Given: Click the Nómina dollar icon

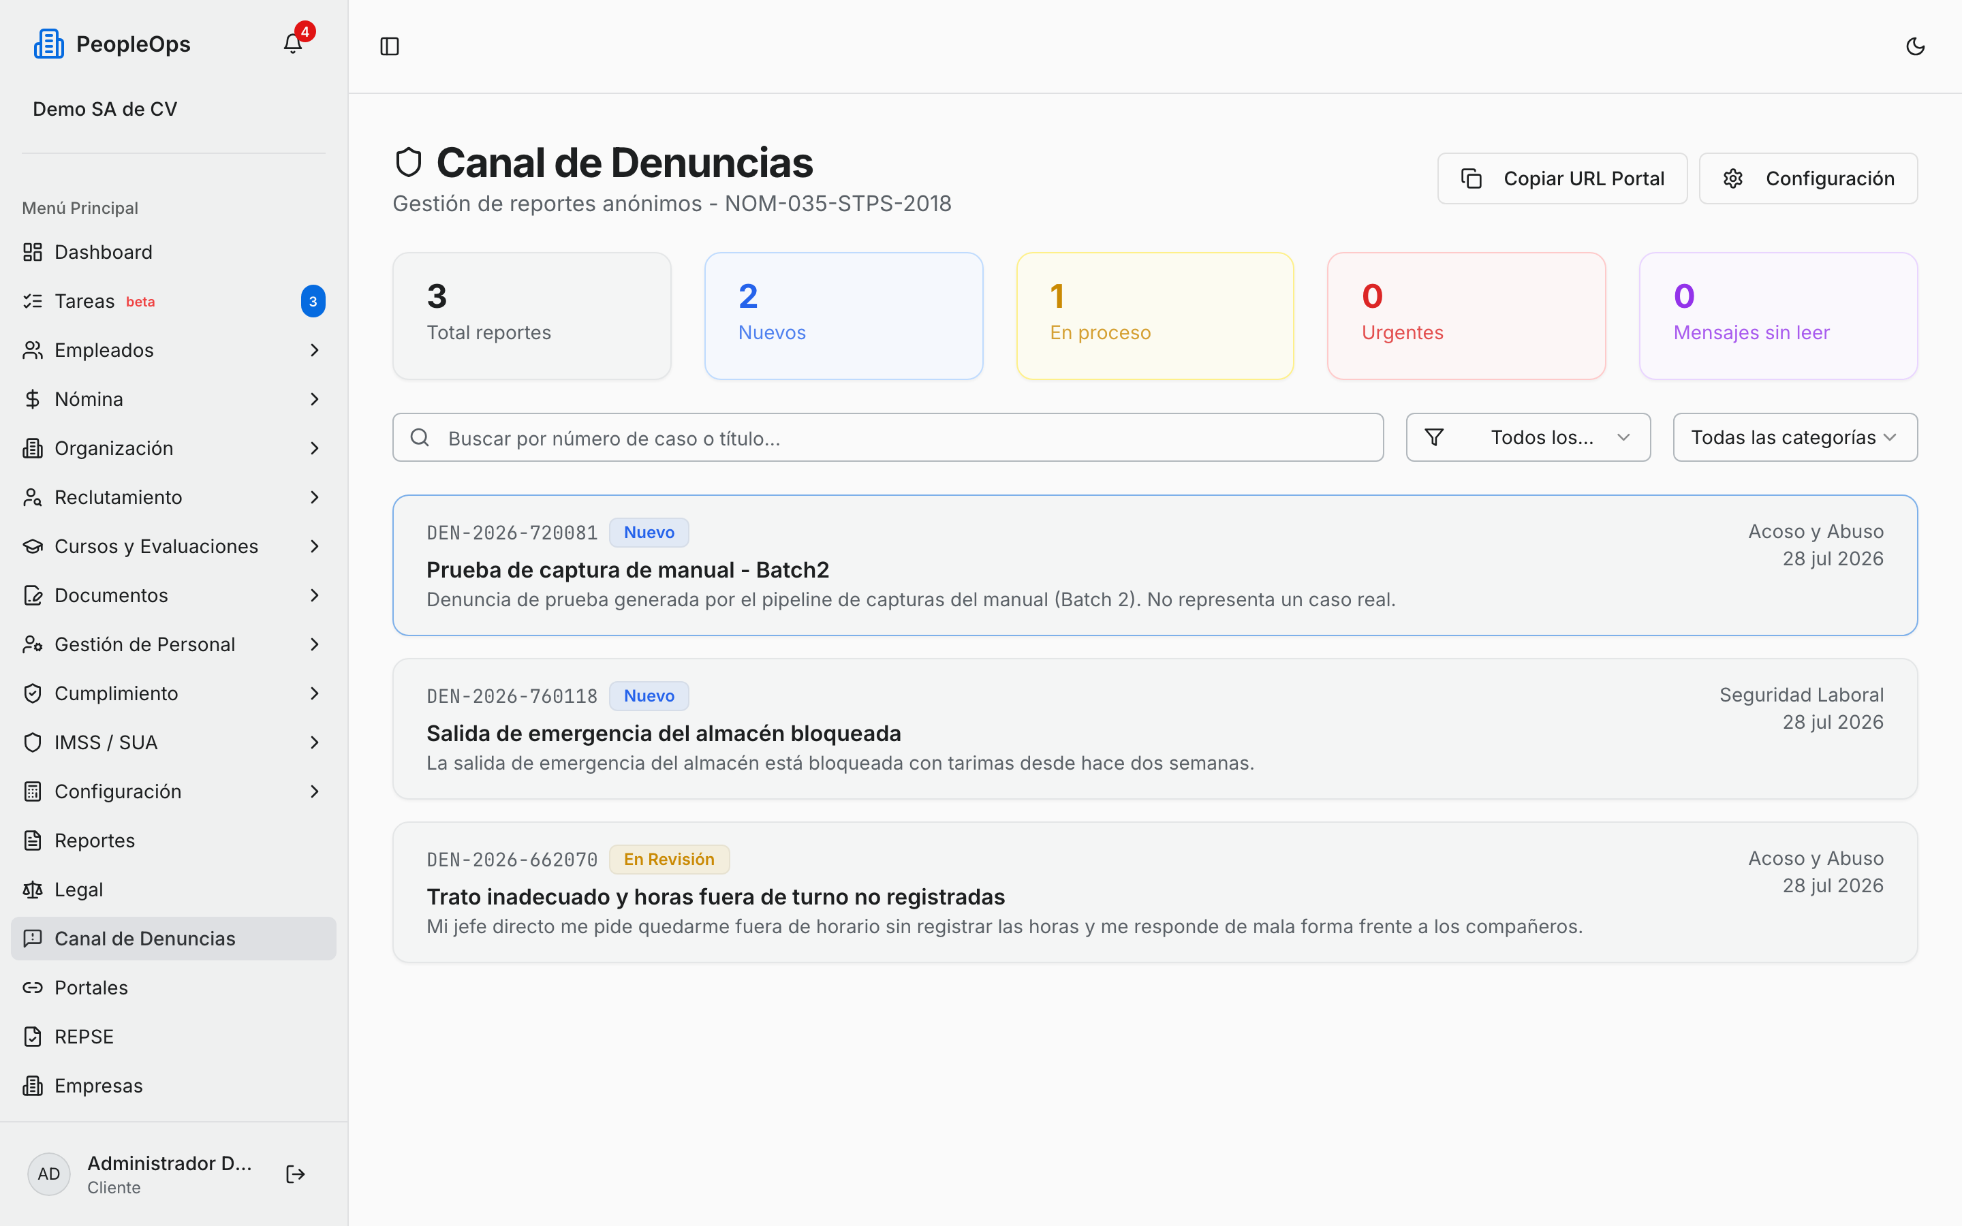Looking at the screenshot, I should point(33,399).
